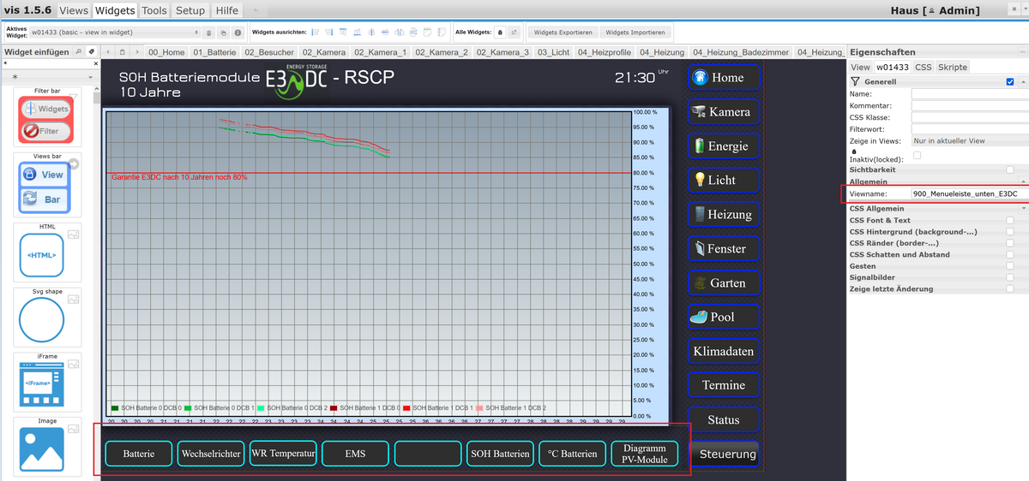Delete the active widget with the trash icon
The image size is (1029, 481).
point(208,33)
